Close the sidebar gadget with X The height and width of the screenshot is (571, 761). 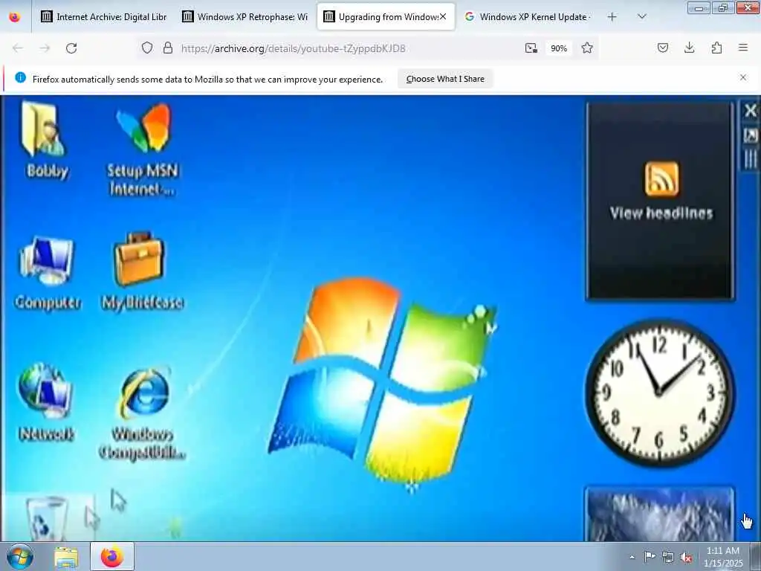point(751,111)
